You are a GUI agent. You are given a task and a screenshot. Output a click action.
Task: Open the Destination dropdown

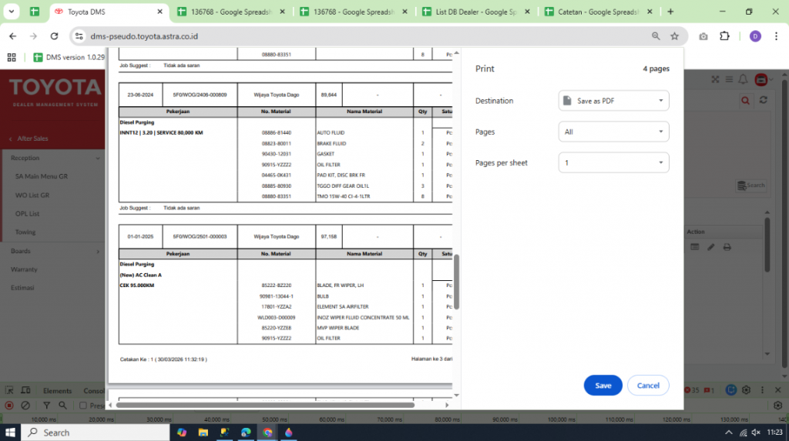pyautogui.click(x=613, y=101)
